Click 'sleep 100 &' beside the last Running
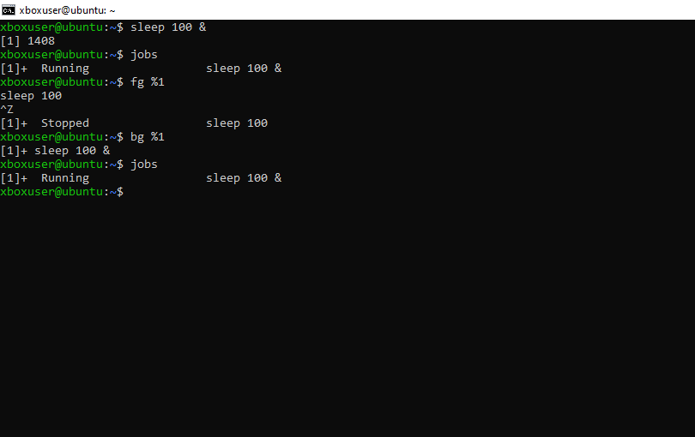Screen dimensions: 695x437 244,178
